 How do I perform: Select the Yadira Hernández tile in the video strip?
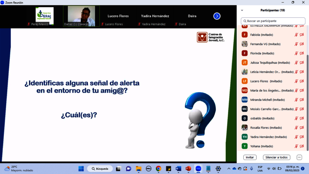(155, 16)
